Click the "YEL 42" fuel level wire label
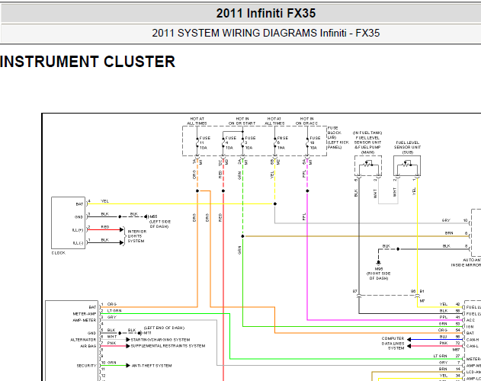Screen dimensions: 481x381 pos(450,304)
